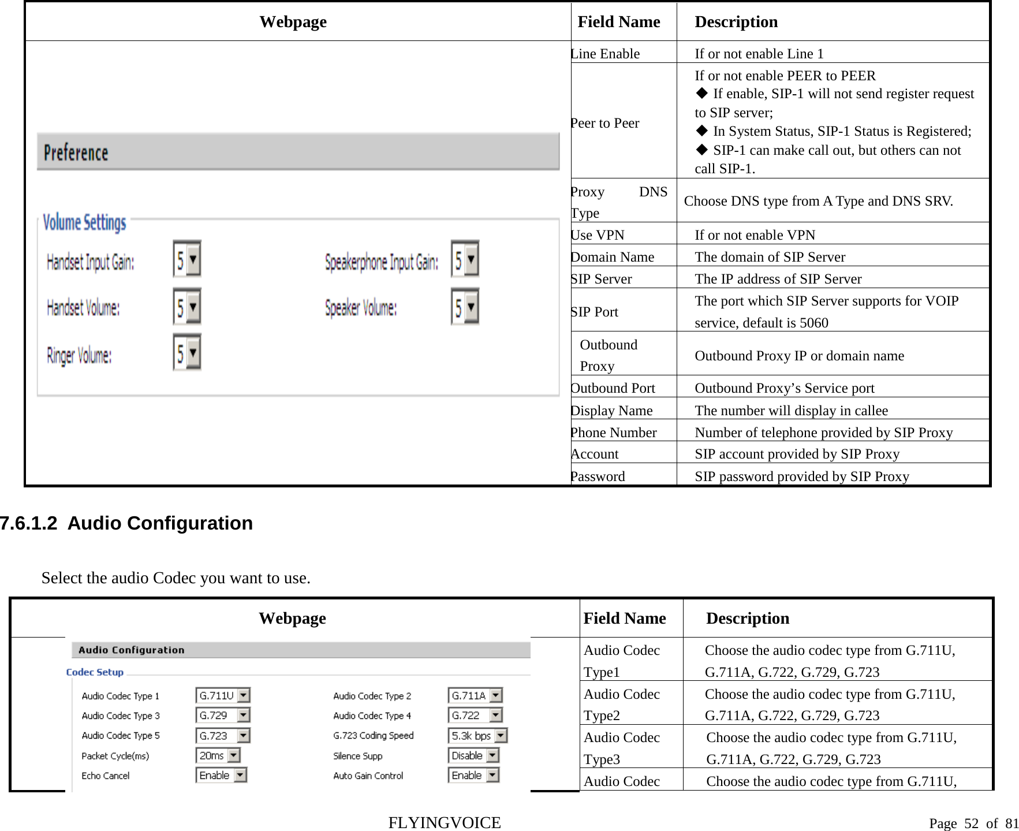
Task: Open Audio Codec Type 2 dropdown showing G.711A
Action: [x=476, y=695]
